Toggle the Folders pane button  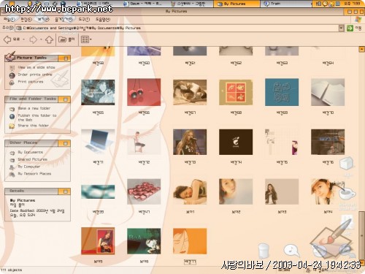point(66,39)
